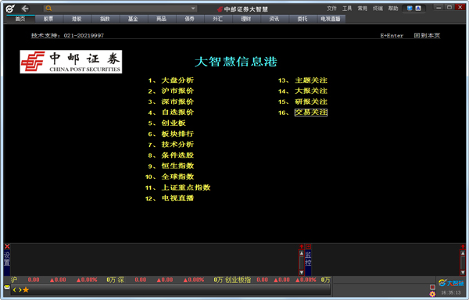469x300 pixels.
Task: Open 6、板块排行 from the list
Action: pyautogui.click(x=170, y=134)
